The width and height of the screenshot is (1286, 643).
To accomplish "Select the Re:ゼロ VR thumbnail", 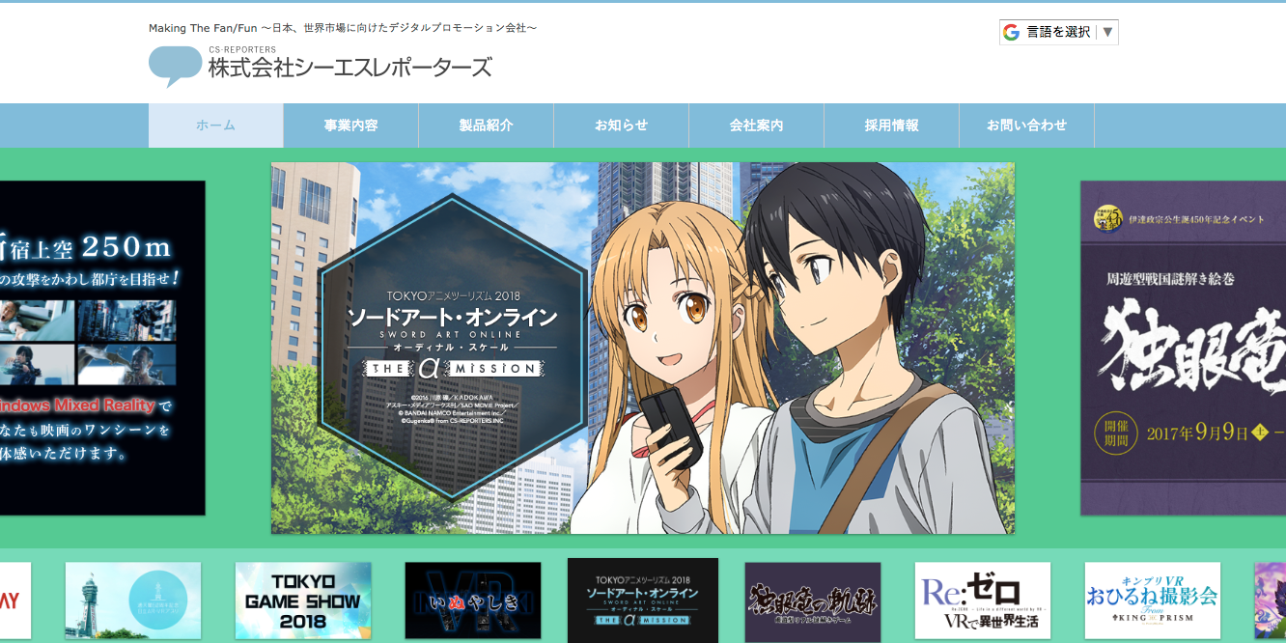I will pyautogui.click(x=983, y=601).
